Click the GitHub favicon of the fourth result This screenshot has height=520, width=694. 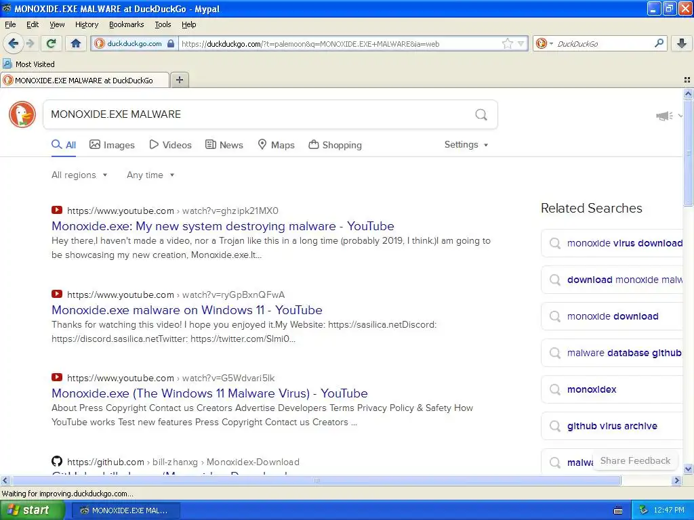click(x=57, y=461)
